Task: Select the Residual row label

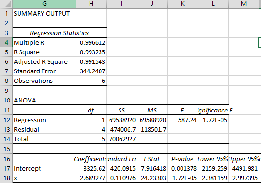Action: [44, 129]
